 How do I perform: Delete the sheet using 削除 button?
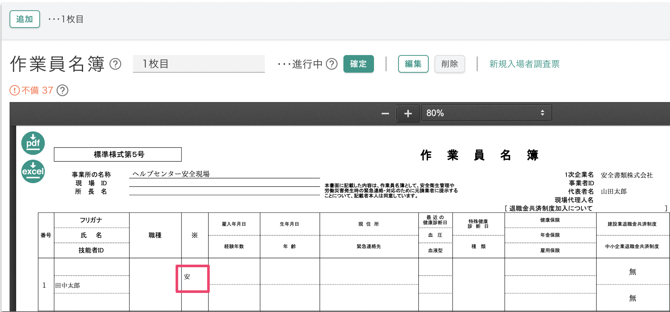[x=449, y=64]
